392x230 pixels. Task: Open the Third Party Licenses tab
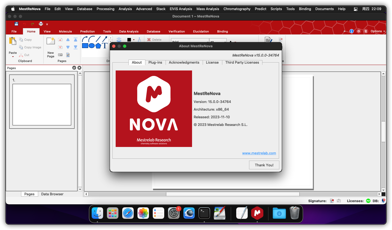tap(242, 62)
